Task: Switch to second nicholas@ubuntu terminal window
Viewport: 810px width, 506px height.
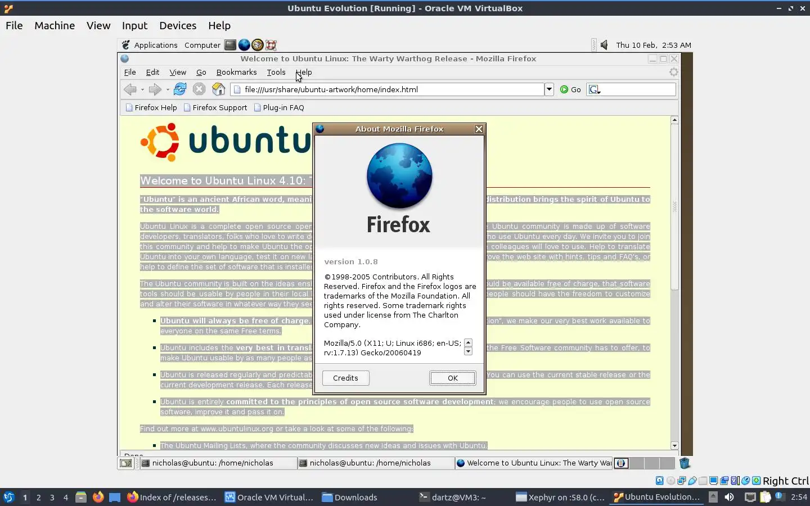Action: [x=376, y=463]
